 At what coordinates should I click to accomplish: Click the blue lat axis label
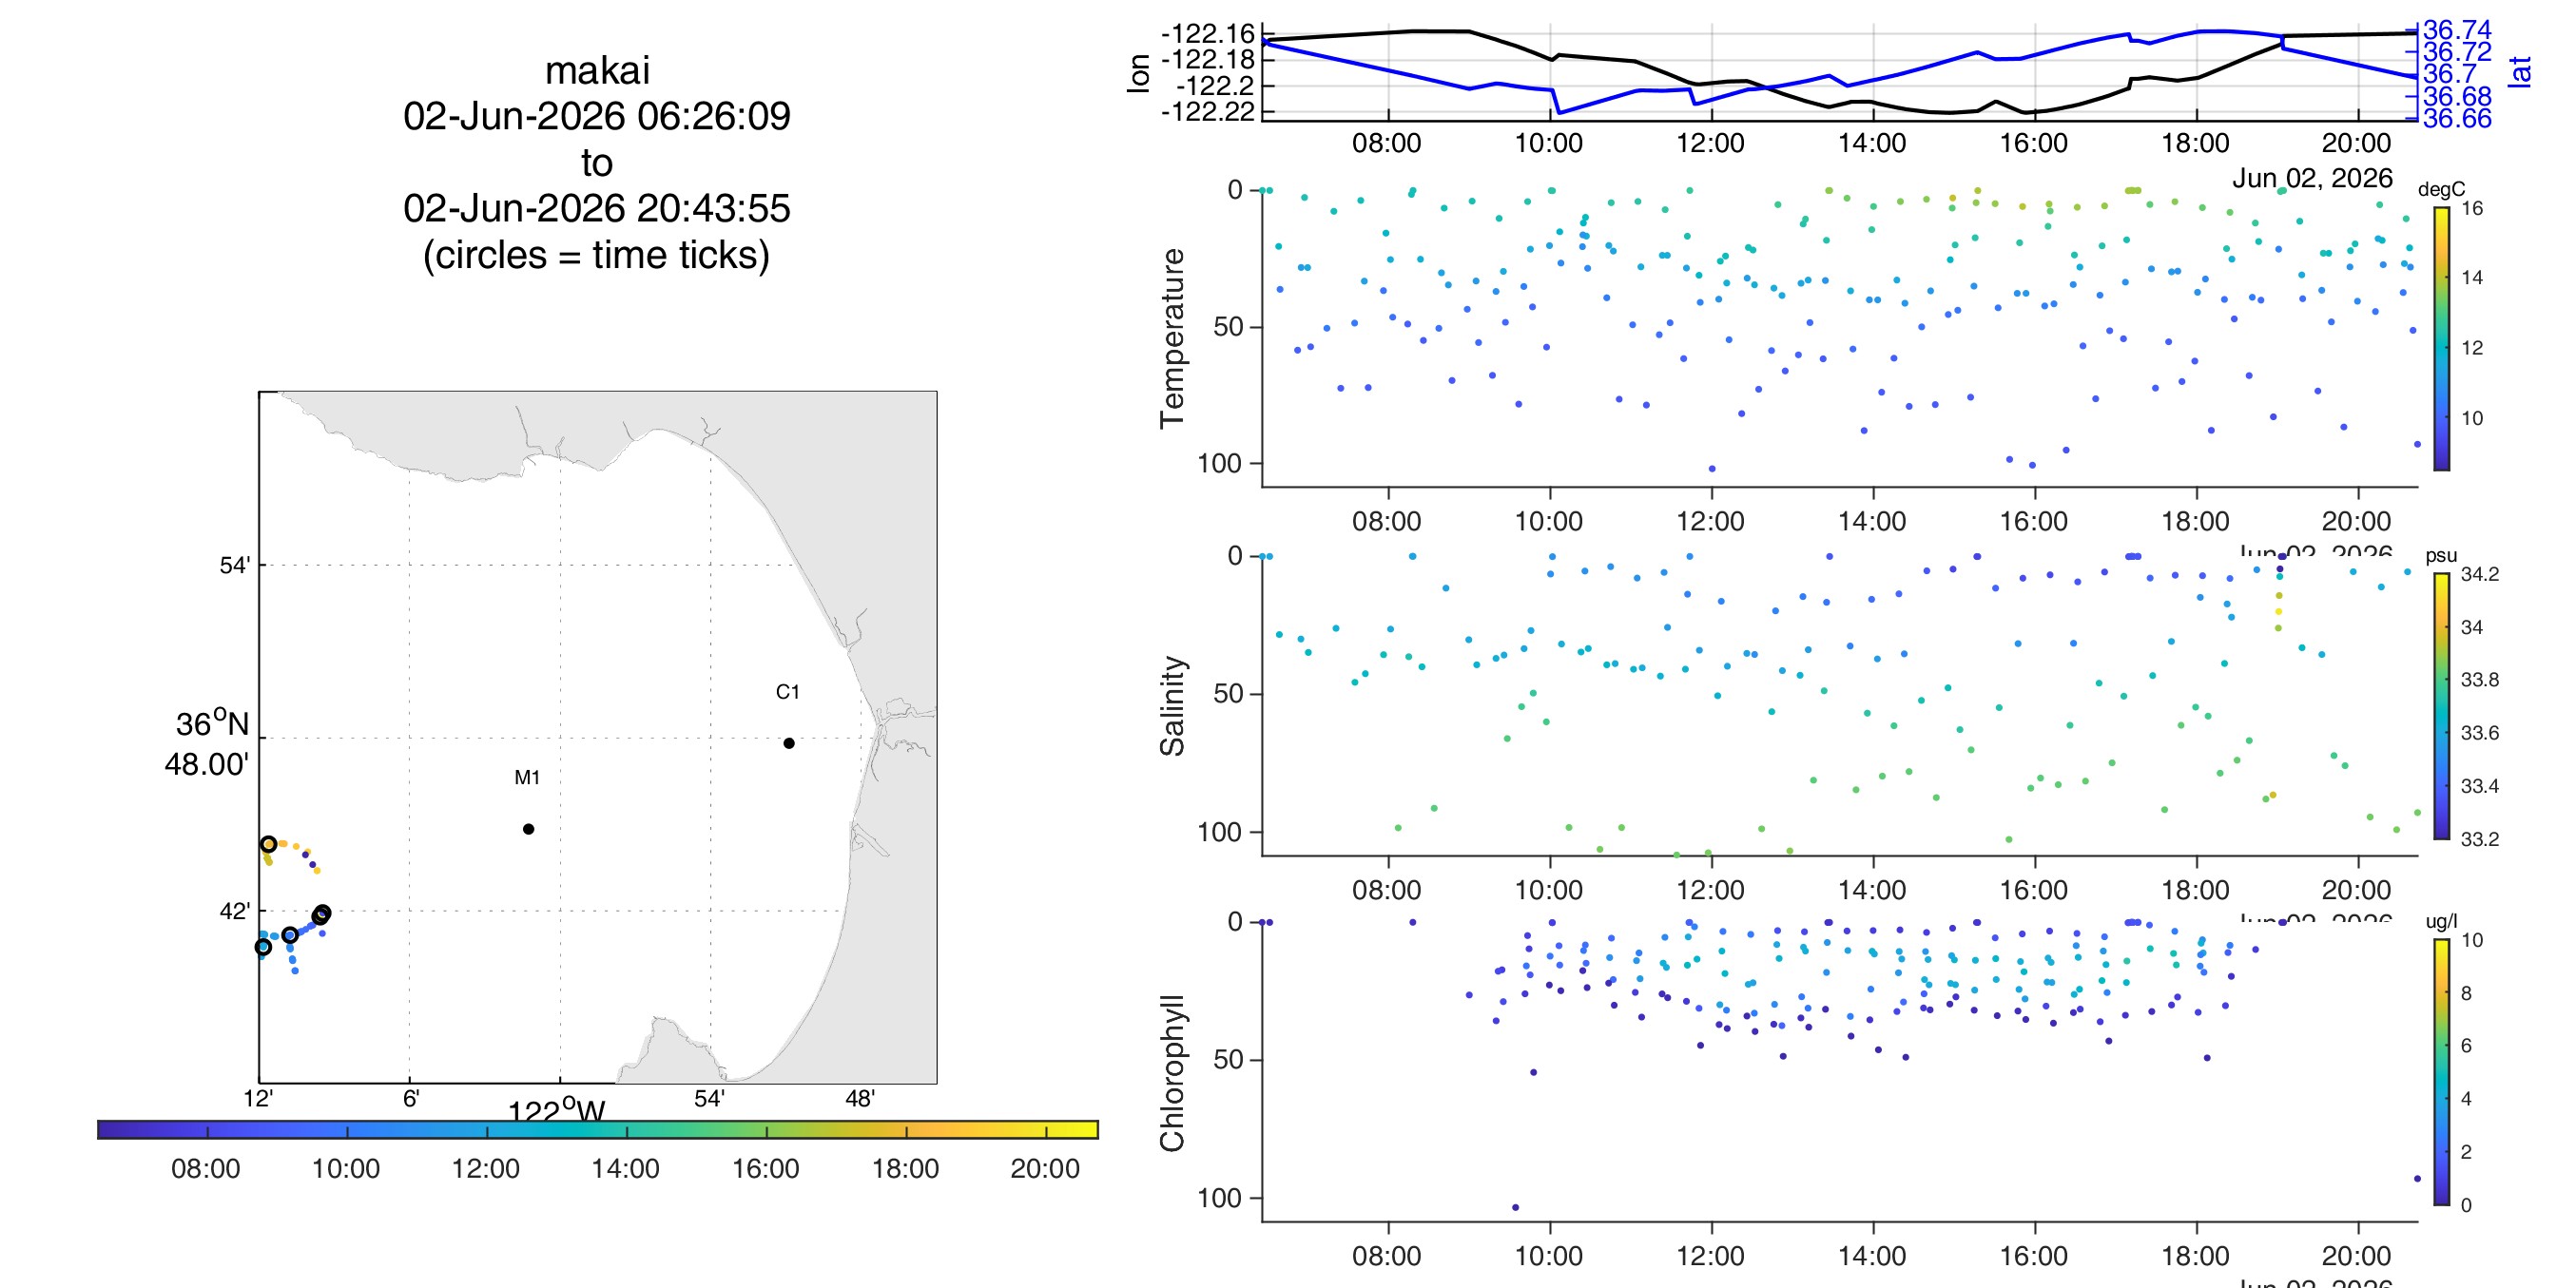click(2520, 72)
